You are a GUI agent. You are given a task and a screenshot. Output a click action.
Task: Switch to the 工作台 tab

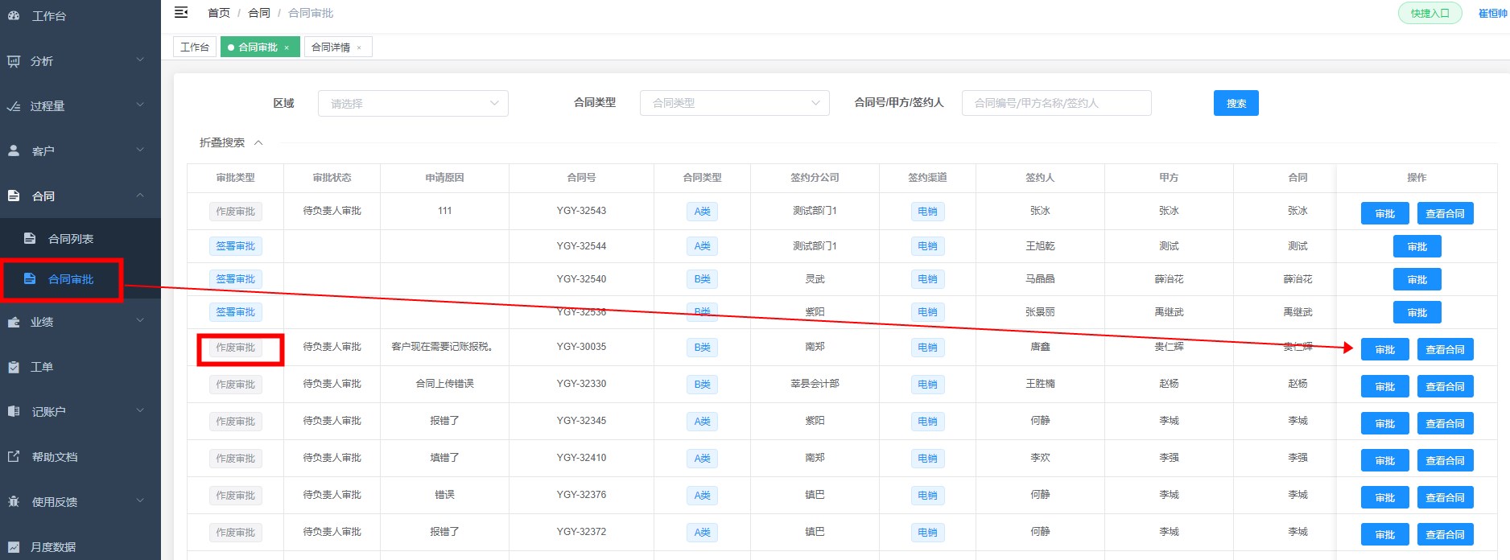coord(195,47)
